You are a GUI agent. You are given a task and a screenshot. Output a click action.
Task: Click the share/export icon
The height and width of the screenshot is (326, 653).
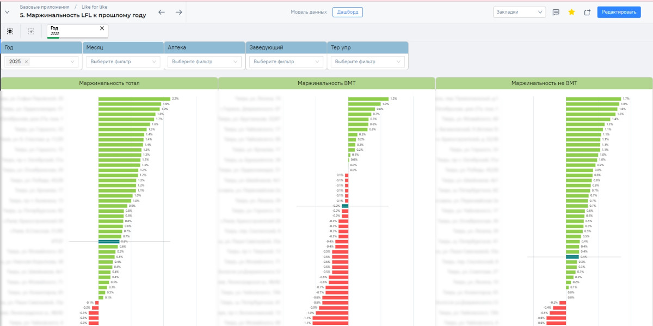click(x=587, y=12)
